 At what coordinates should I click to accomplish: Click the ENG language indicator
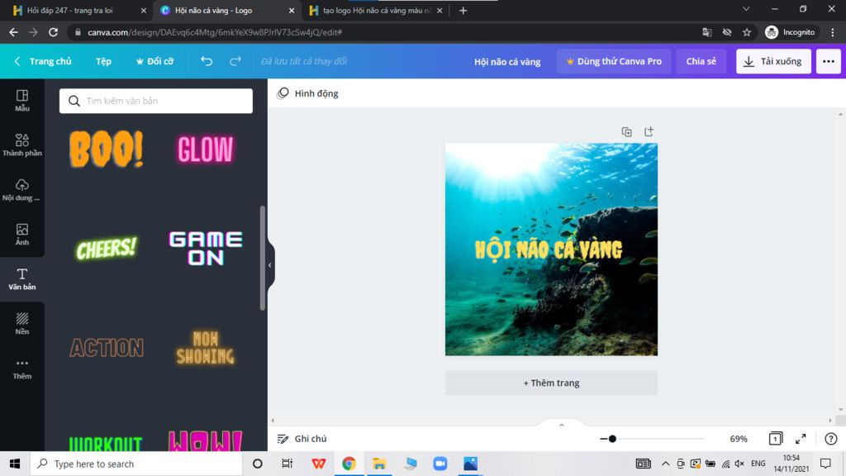[758, 464]
